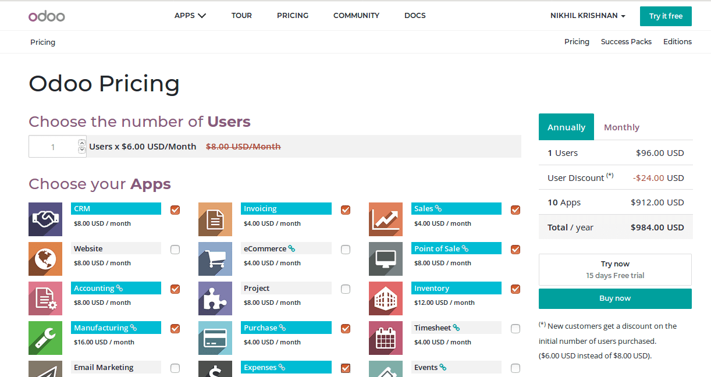Switch to the Monthly billing tab
Image resolution: width=711 pixels, height=377 pixels.
point(621,127)
